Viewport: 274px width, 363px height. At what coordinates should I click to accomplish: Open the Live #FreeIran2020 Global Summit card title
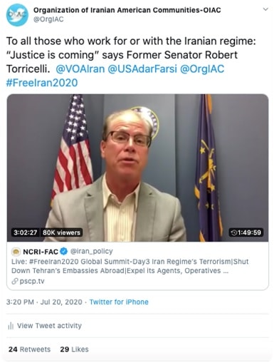130,266
